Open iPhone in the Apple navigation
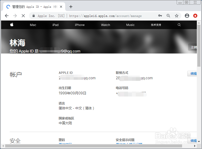The height and width of the screenshot is (149, 202). coord(80,25)
